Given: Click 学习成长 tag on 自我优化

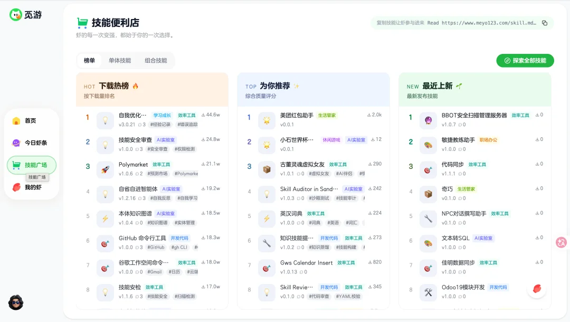Looking at the screenshot, I should click(x=162, y=115).
